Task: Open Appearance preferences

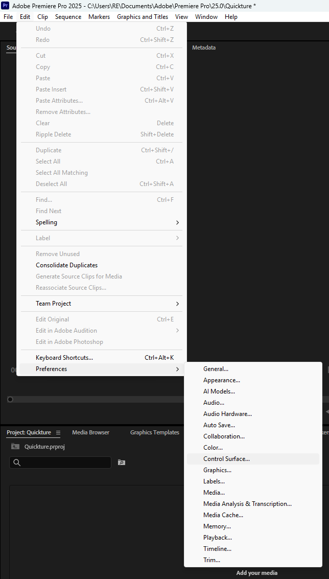Action: coord(253,380)
